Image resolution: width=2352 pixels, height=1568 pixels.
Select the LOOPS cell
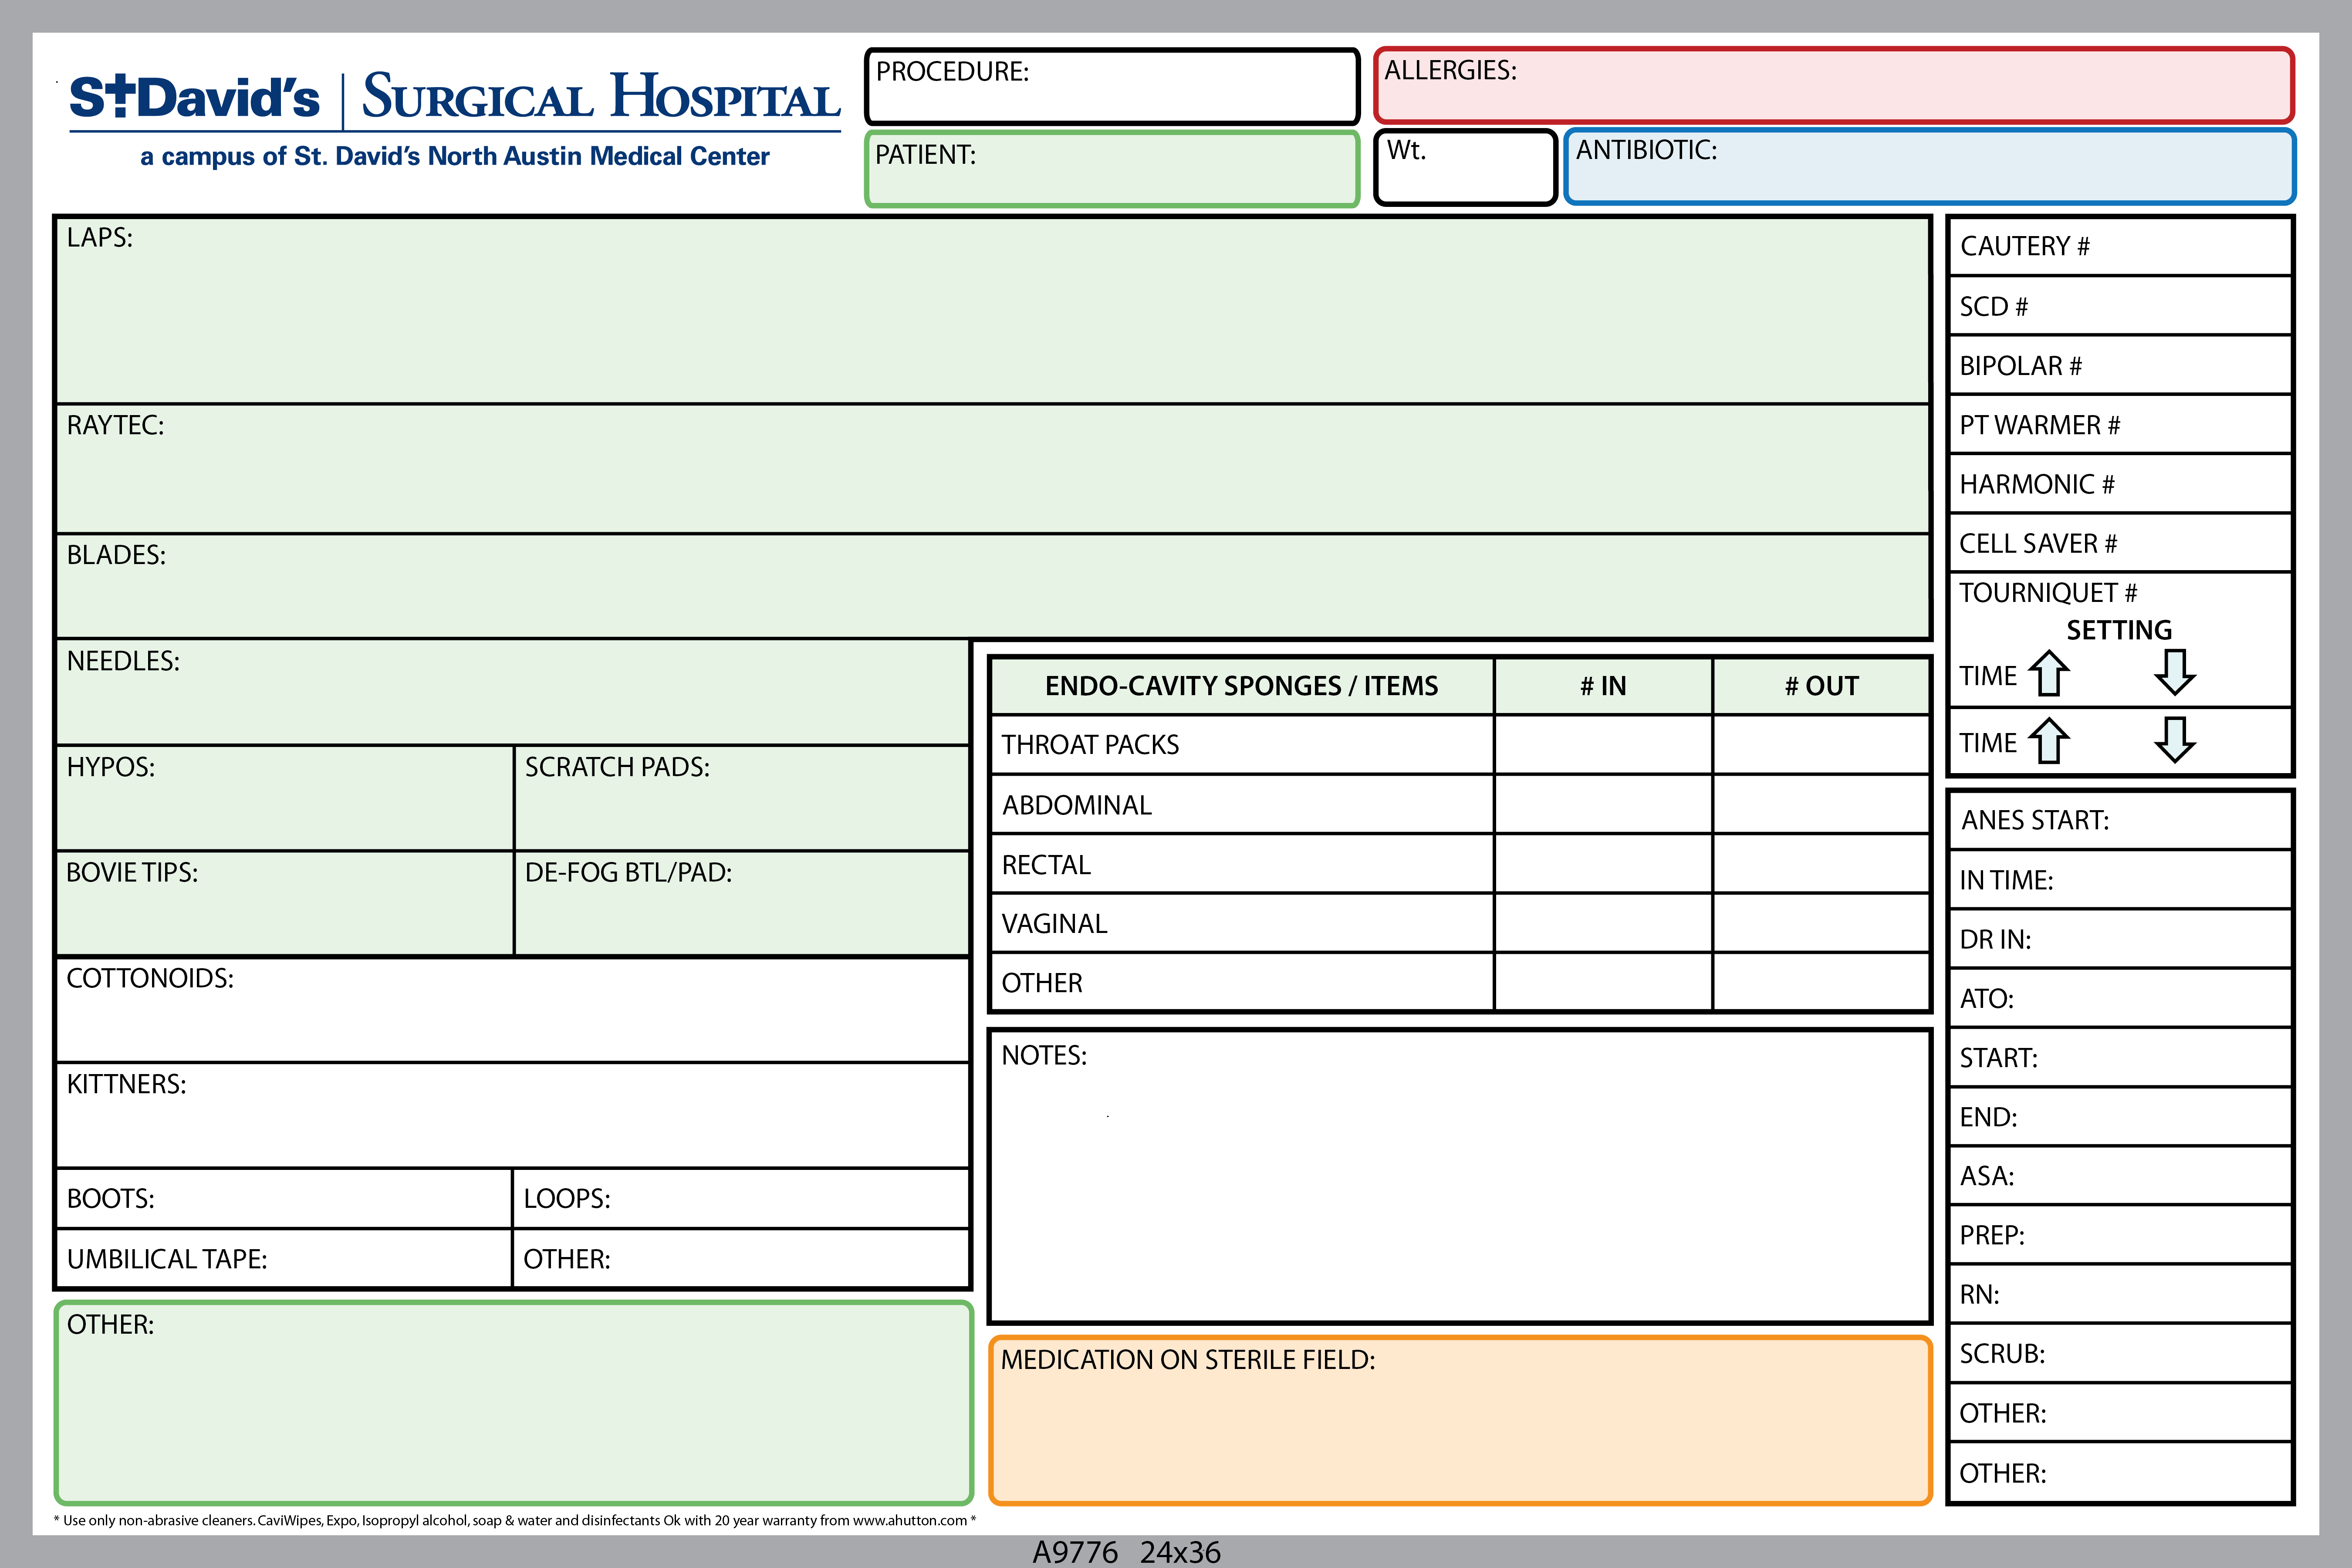pyautogui.click(x=741, y=1198)
